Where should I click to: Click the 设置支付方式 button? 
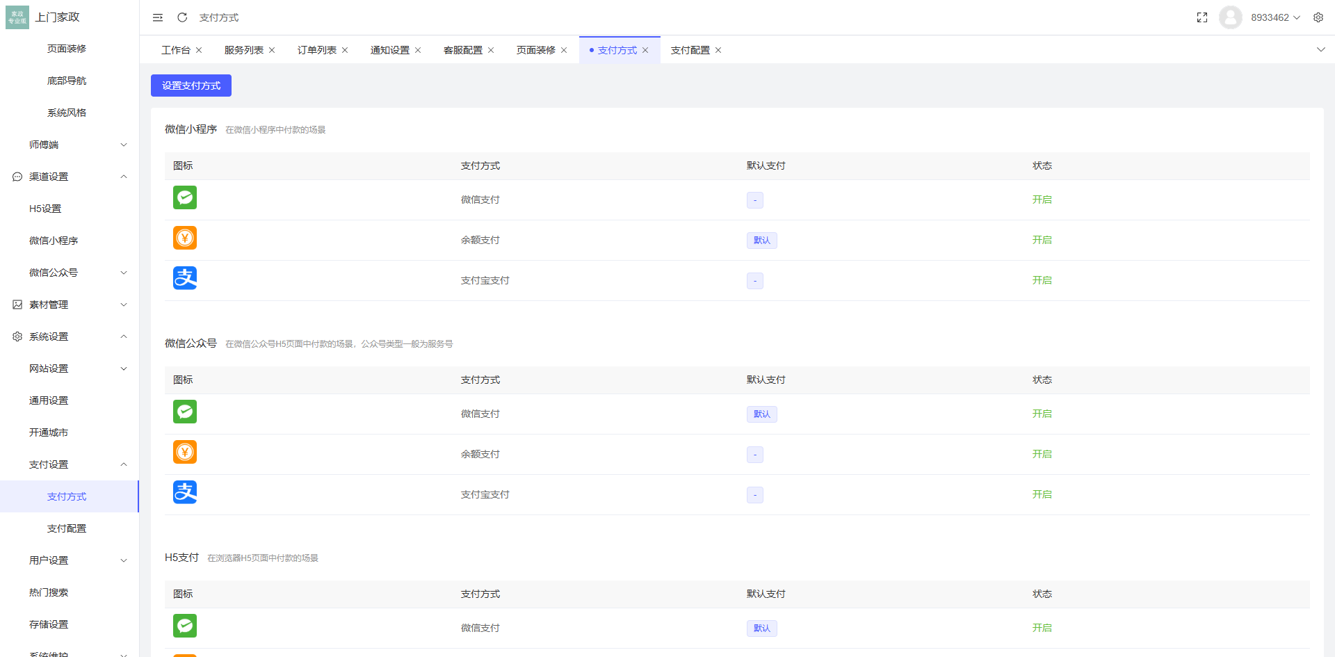coord(191,85)
